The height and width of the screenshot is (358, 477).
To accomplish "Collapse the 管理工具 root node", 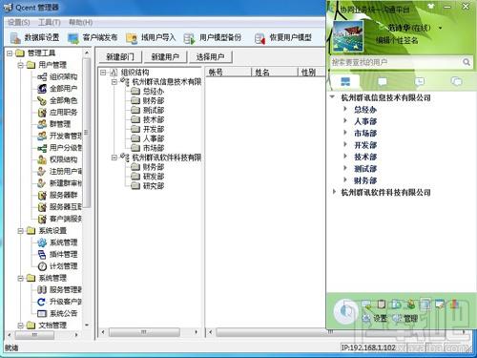I will pos(10,53).
